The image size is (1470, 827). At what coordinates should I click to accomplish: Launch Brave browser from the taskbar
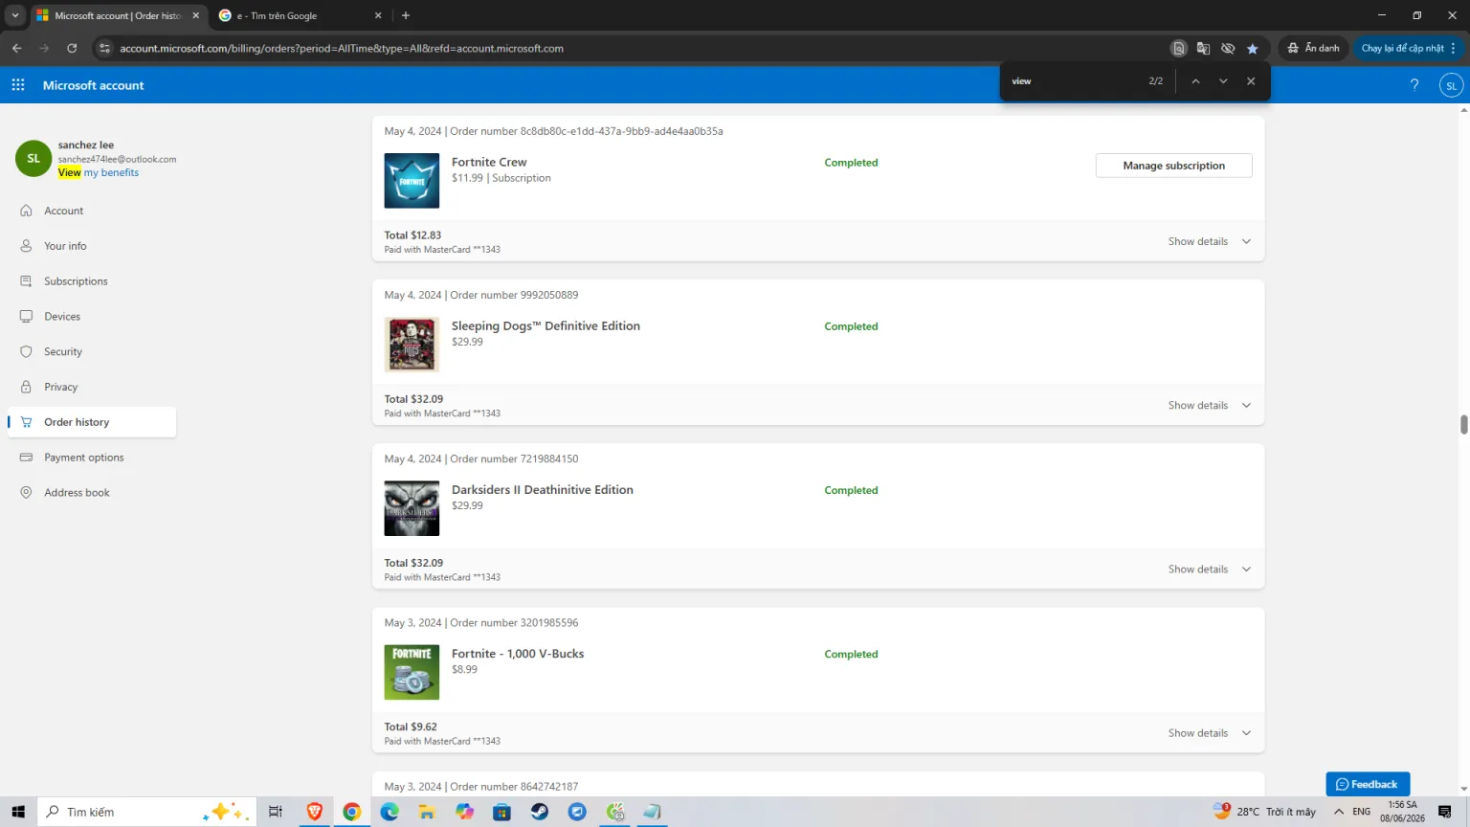pyautogui.click(x=314, y=812)
